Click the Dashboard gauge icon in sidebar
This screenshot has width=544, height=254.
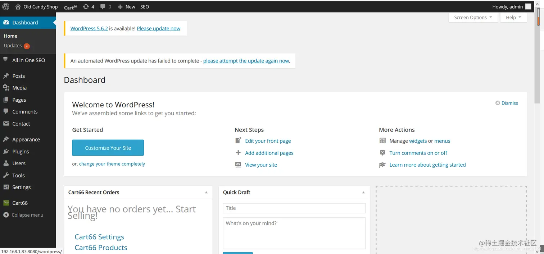click(6, 22)
